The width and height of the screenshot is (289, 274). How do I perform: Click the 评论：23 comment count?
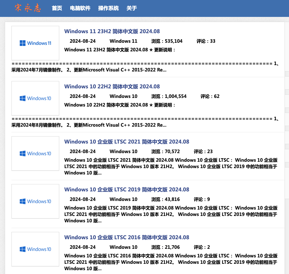[x=203, y=152]
